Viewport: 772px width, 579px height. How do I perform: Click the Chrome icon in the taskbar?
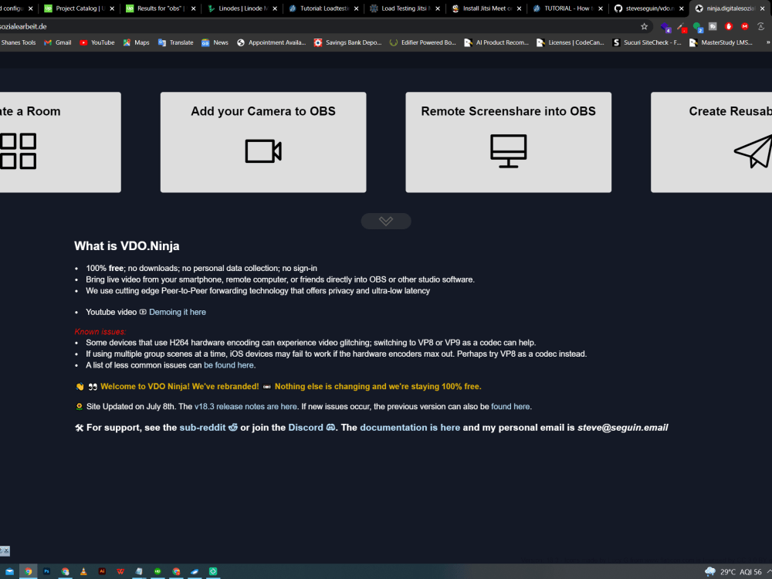tap(28, 571)
